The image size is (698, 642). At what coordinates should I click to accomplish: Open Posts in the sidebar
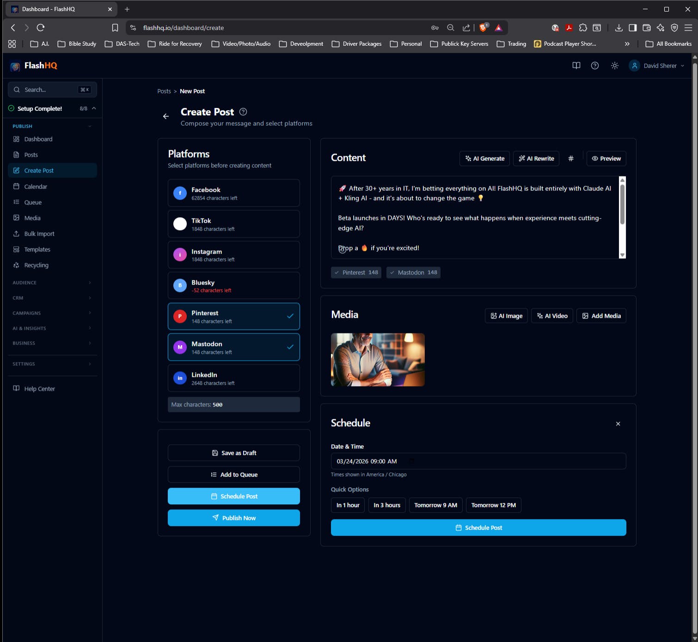pos(52,155)
